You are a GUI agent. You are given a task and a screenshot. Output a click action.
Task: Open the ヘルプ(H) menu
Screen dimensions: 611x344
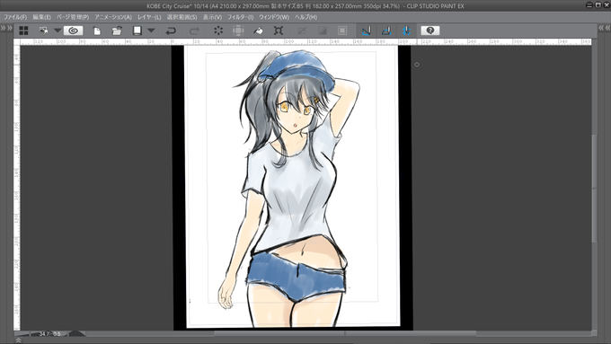tap(305, 17)
